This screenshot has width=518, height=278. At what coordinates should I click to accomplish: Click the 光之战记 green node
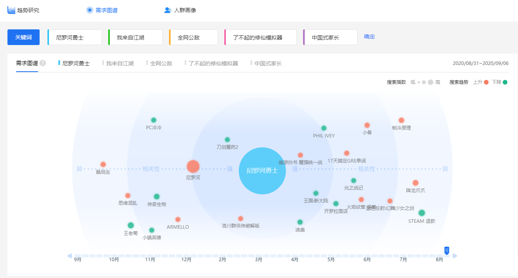pyautogui.click(x=354, y=181)
